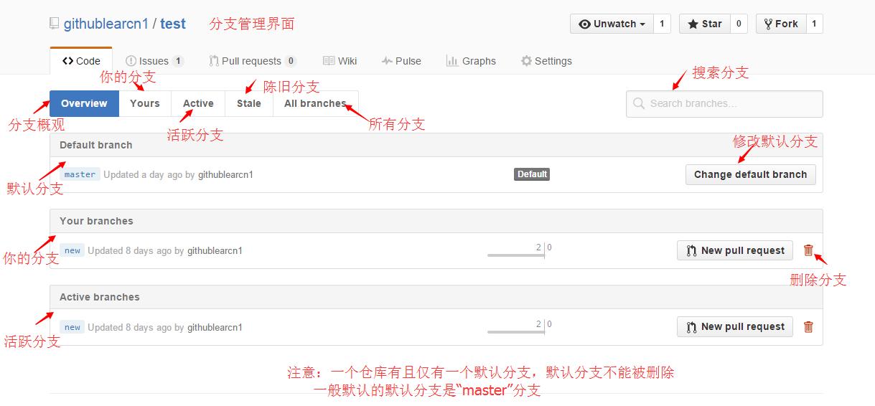Screen dimensions: 875x406
Task: Click the trash icon under Active branches
Action: pos(808,326)
